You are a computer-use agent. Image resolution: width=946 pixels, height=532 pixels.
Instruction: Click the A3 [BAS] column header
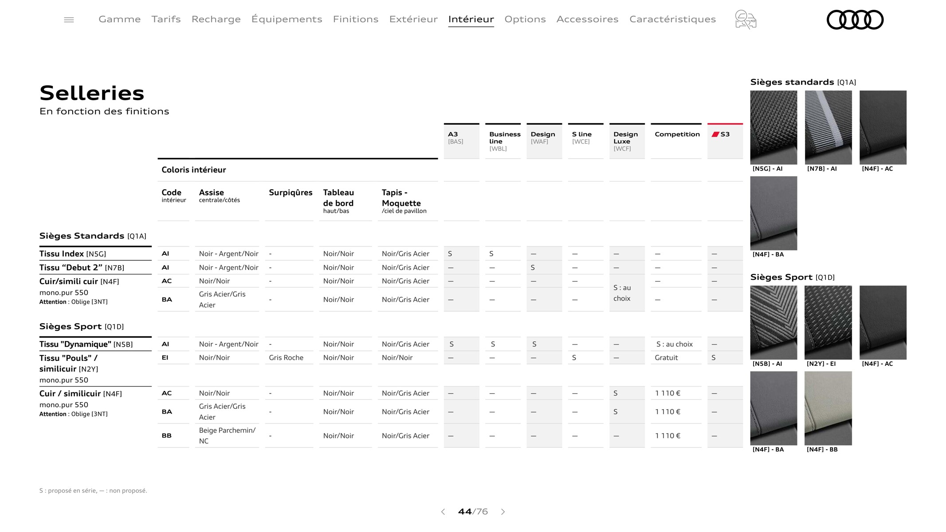tap(461, 141)
